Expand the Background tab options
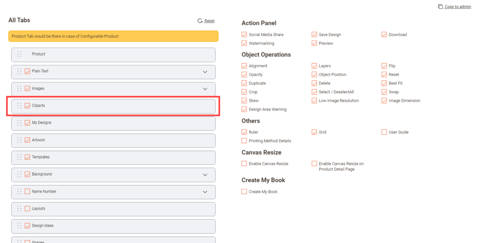The image size is (482, 243). [x=205, y=175]
